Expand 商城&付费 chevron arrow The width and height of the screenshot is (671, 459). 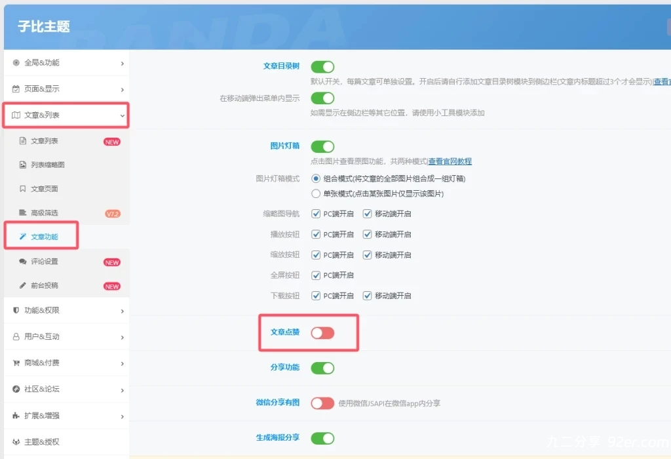[x=123, y=363]
